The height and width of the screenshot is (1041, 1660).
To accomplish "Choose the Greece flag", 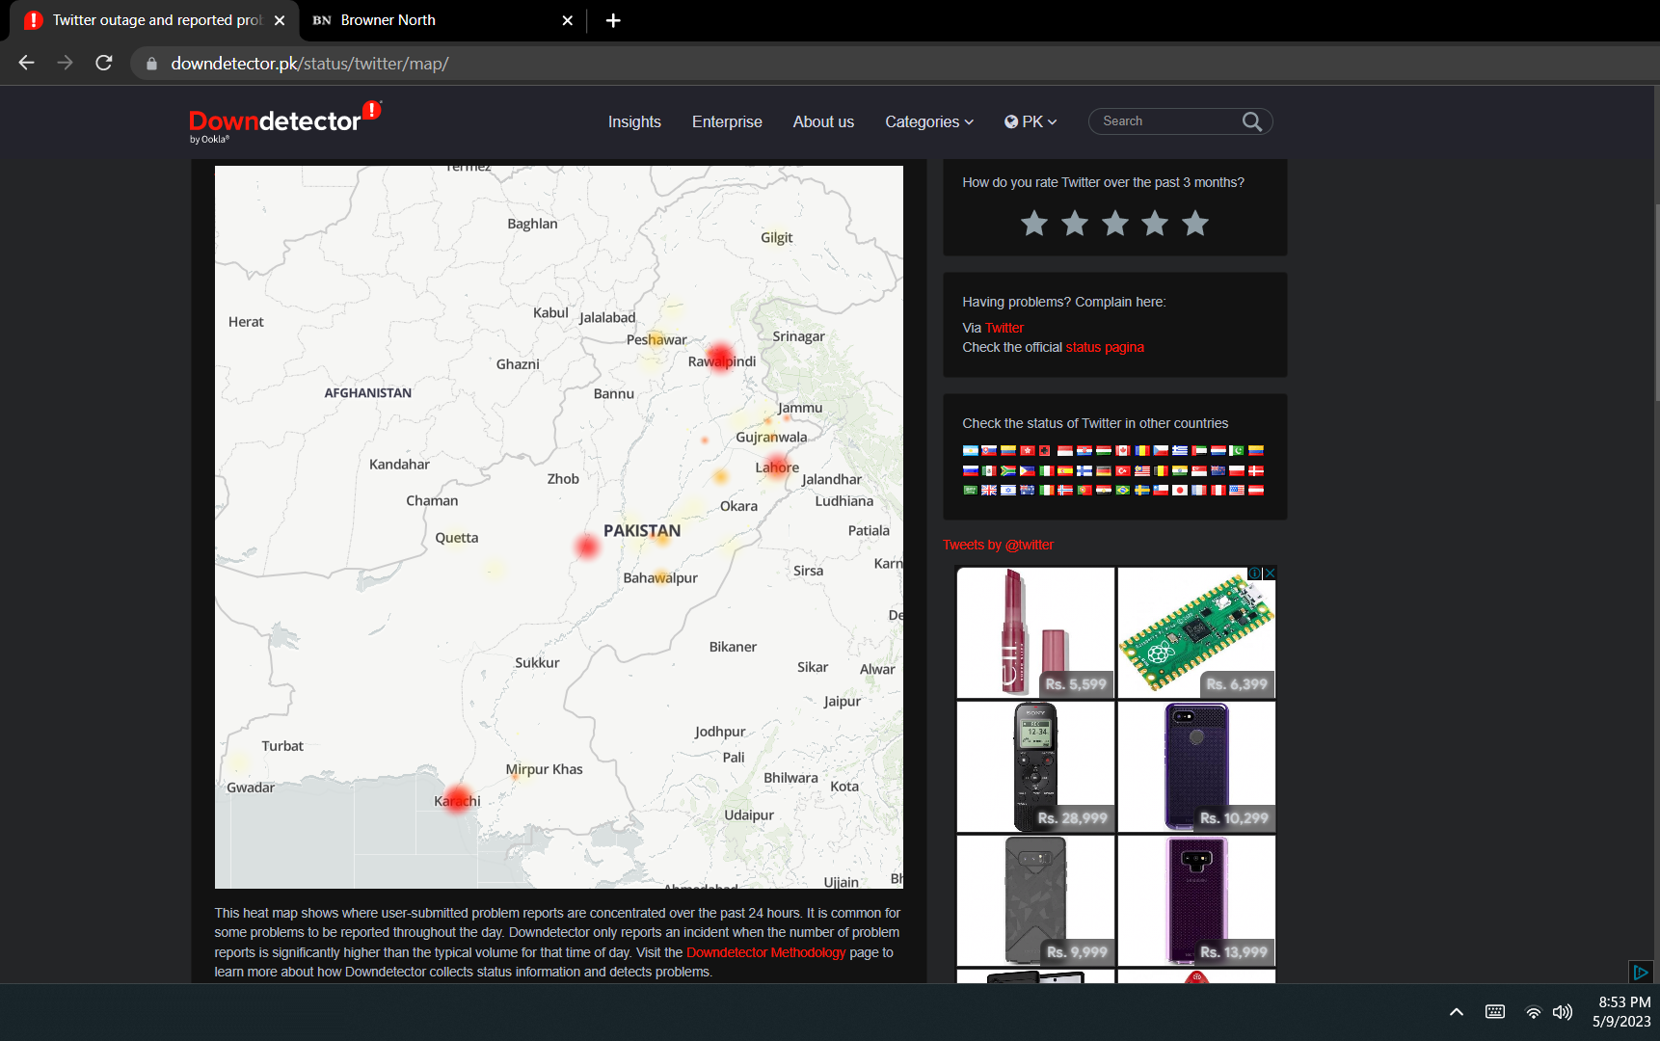I will tap(1180, 450).
